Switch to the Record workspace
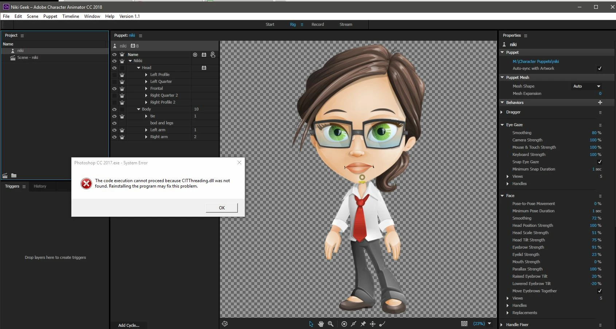 click(318, 24)
